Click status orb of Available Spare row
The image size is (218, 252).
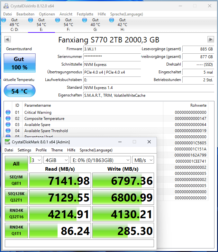(x=8, y=124)
